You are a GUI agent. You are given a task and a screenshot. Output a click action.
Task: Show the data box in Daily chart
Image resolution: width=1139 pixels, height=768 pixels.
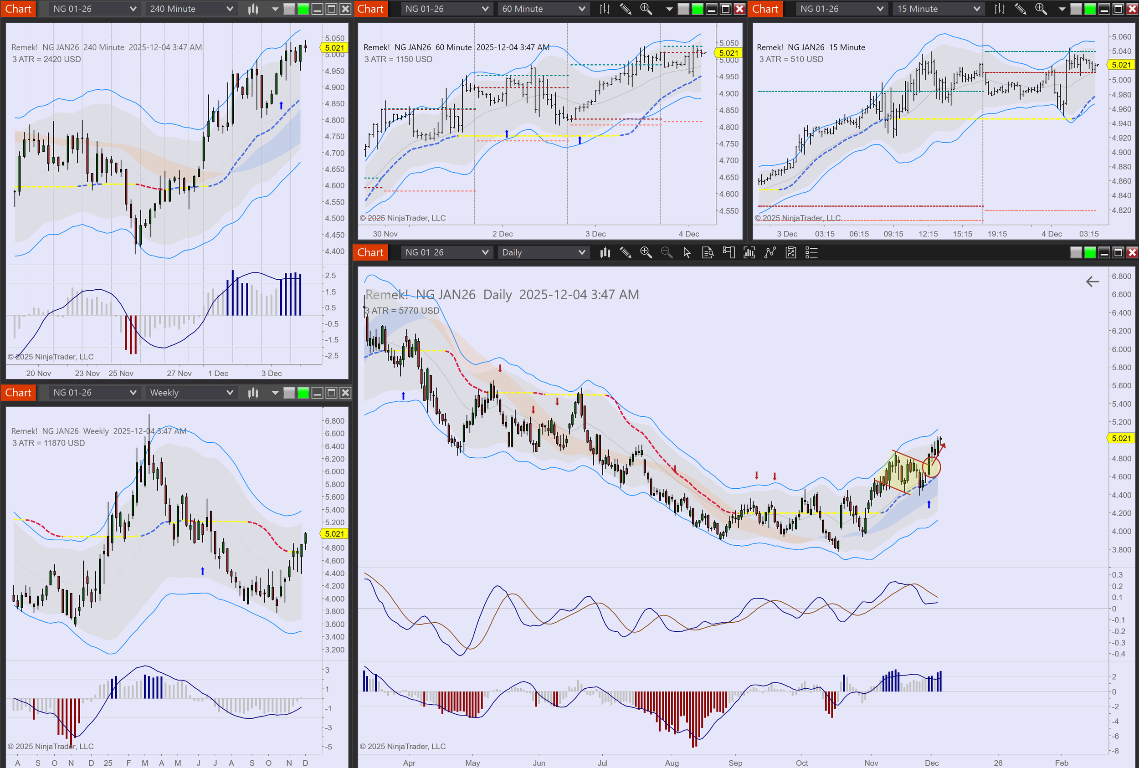point(708,252)
